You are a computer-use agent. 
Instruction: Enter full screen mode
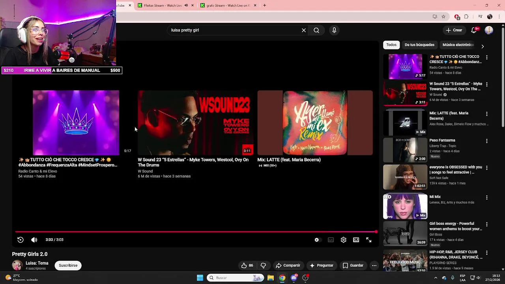pos(368,240)
